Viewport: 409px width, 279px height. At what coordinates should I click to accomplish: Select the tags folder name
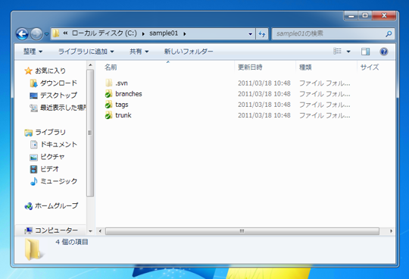122,105
